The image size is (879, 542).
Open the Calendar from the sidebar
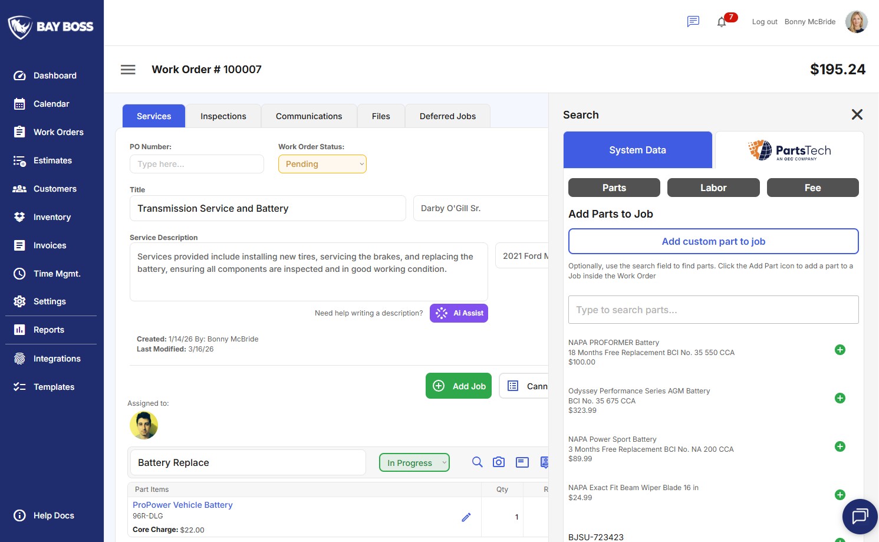click(51, 103)
